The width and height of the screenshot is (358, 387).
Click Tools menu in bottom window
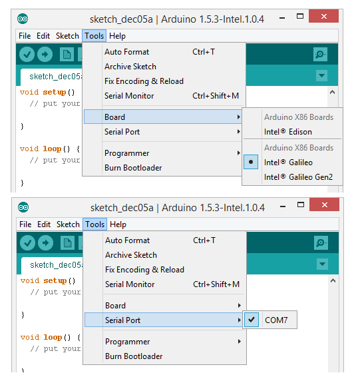tap(95, 224)
